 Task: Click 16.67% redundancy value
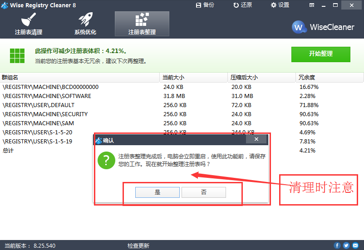(309, 87)
